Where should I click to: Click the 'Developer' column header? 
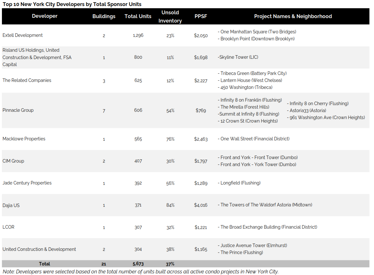[x=45, y=16]
